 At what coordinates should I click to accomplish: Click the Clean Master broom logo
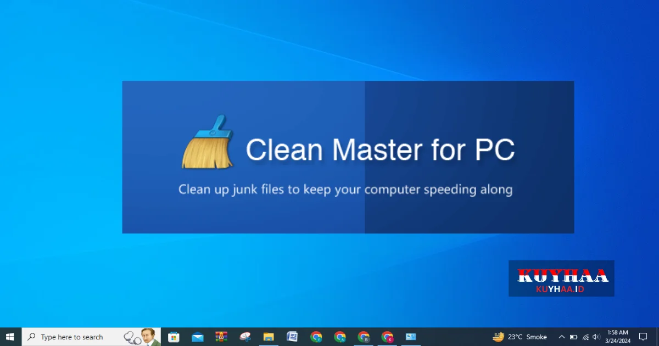coord(208,142)
